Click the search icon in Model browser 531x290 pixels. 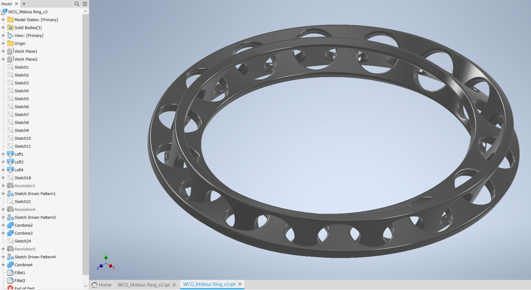77,4
